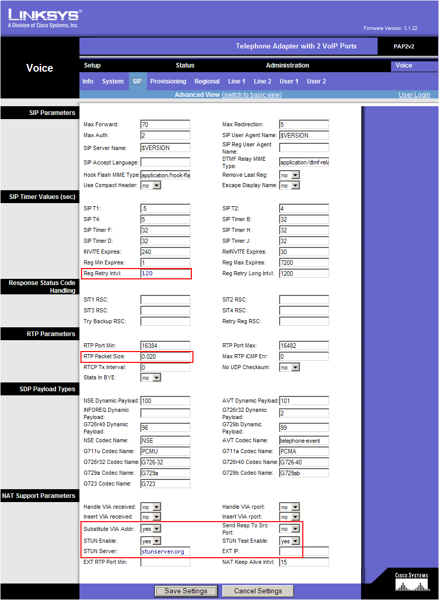
Task: Click the G729a Codec Name field
Action: pyautogui.click(x=166, y=473)
